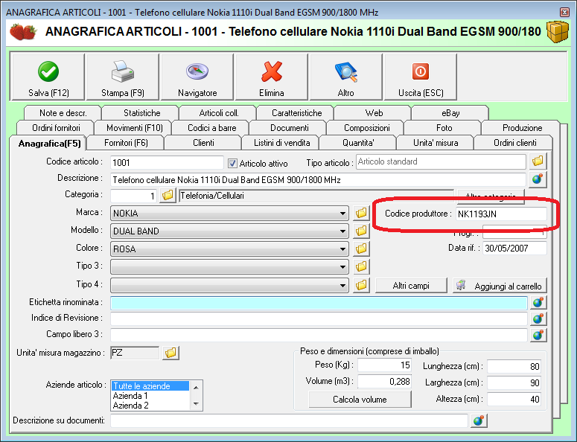Click the Data rif. date field
This screenshot has height=442, width=577.
tap(514, 249)
